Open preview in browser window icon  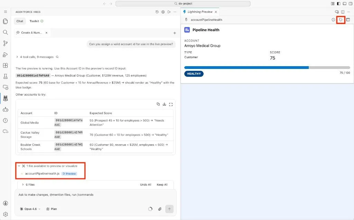[348, 20]
